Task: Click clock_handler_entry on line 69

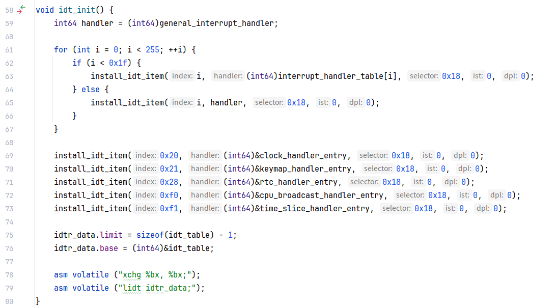Action: pyautogui.click(x=303, y=156)
